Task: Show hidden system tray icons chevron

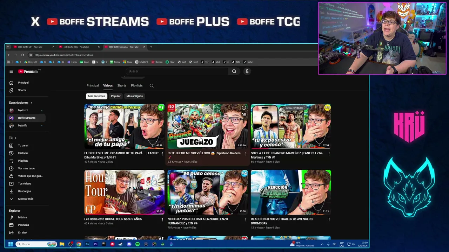Action: click(322, 244)
